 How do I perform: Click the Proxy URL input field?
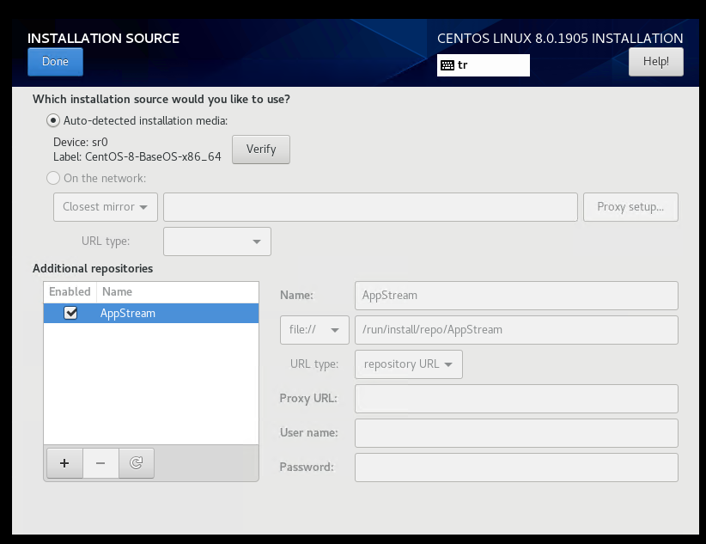(516, 399)
